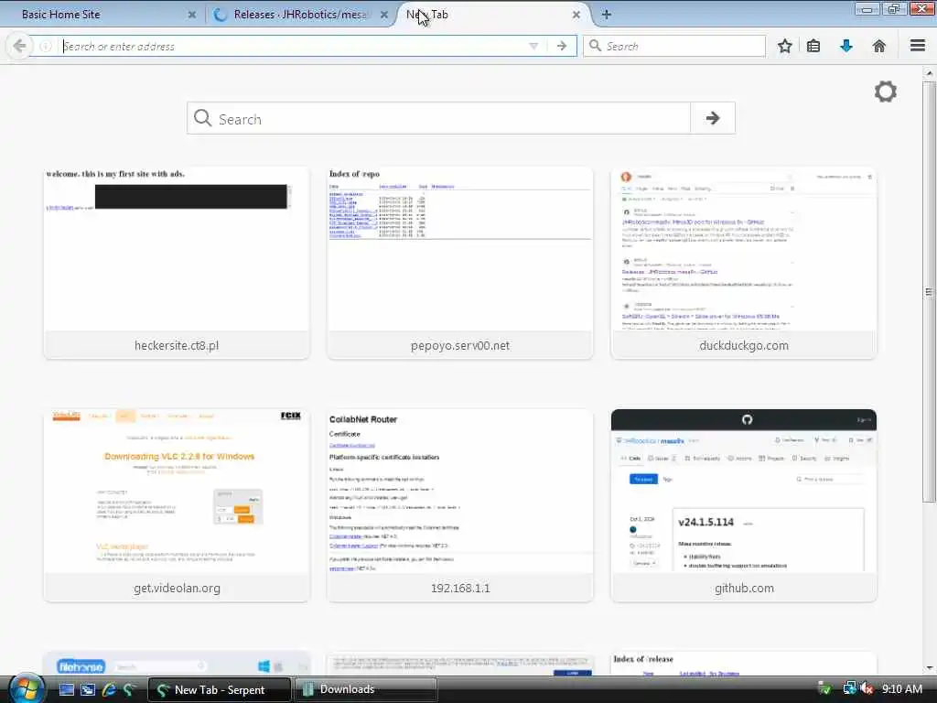Open site identity info icon
This screenshot has height=703, width=937.
46,46
